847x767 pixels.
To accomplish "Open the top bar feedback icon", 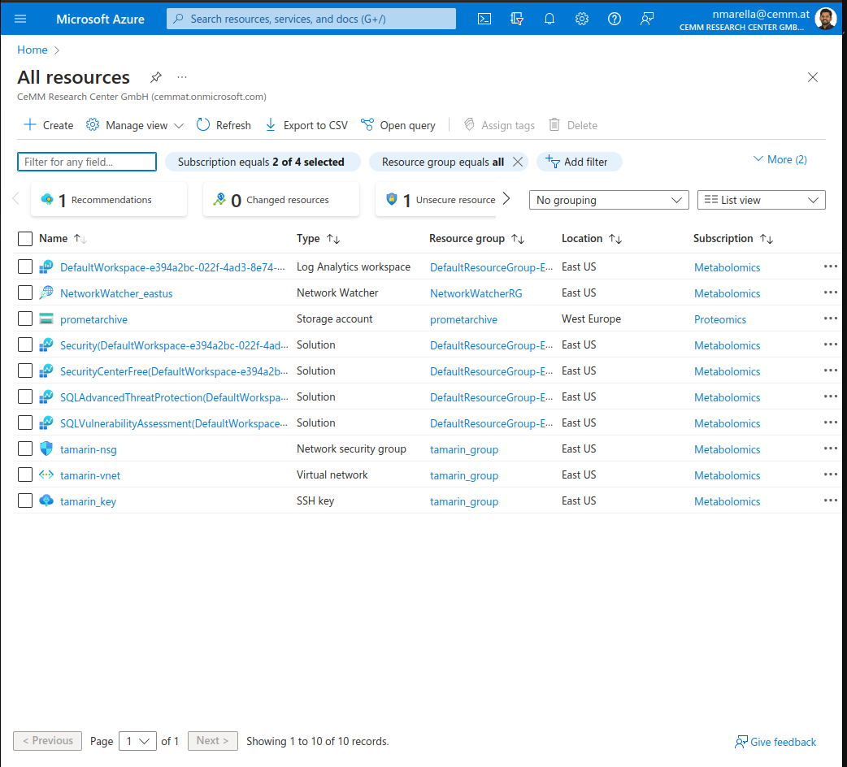I will pyautogui.click(x=647, y=19).
